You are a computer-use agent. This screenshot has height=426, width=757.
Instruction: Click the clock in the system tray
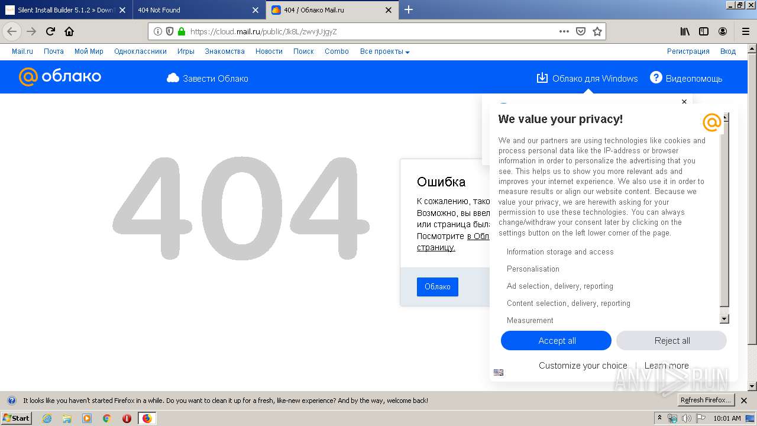click(727, 418)
